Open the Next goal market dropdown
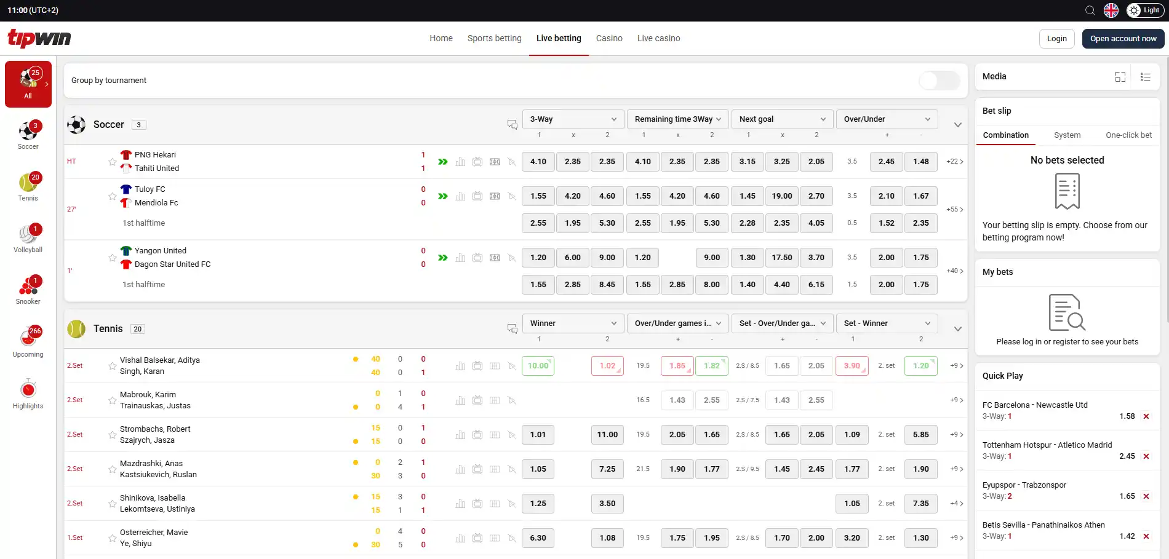Viewport: 1169px width, 559px height. tap(782, 119)
